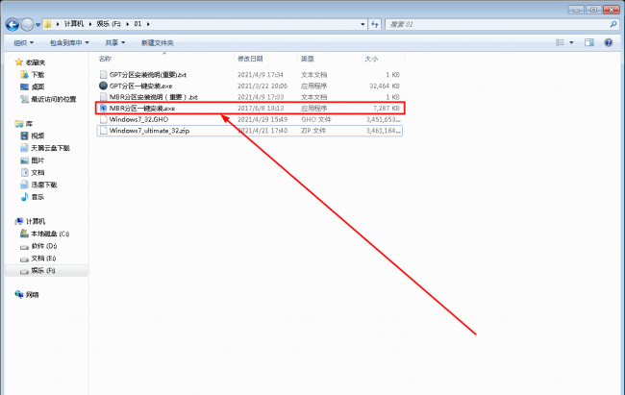Viewport: 625px width, 395px height.
Task: Open the view options dropdown arrow
Action: pos(571,42)
